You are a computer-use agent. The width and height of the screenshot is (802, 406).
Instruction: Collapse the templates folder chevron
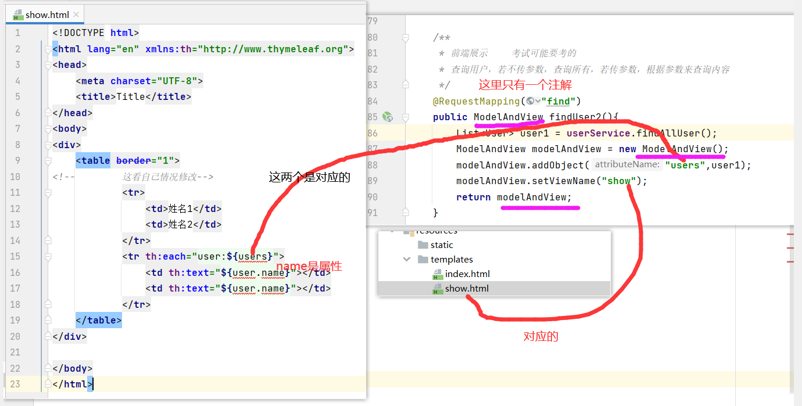407,260
